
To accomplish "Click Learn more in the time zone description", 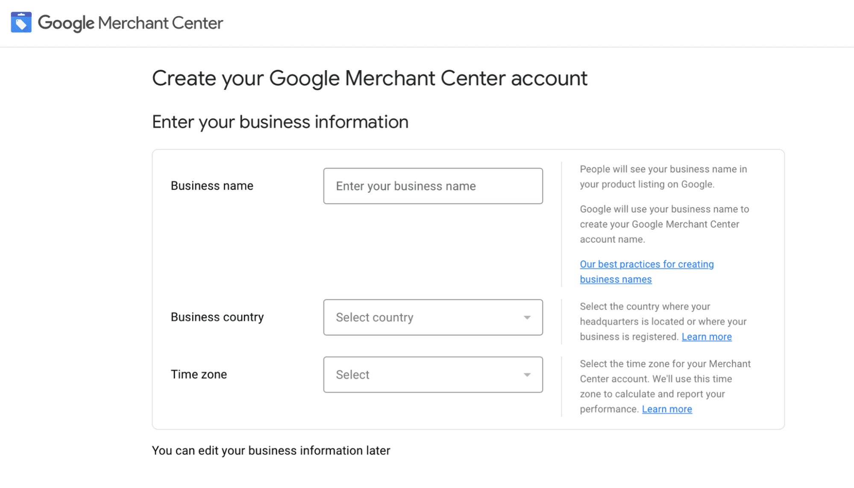I will [666, 409].
